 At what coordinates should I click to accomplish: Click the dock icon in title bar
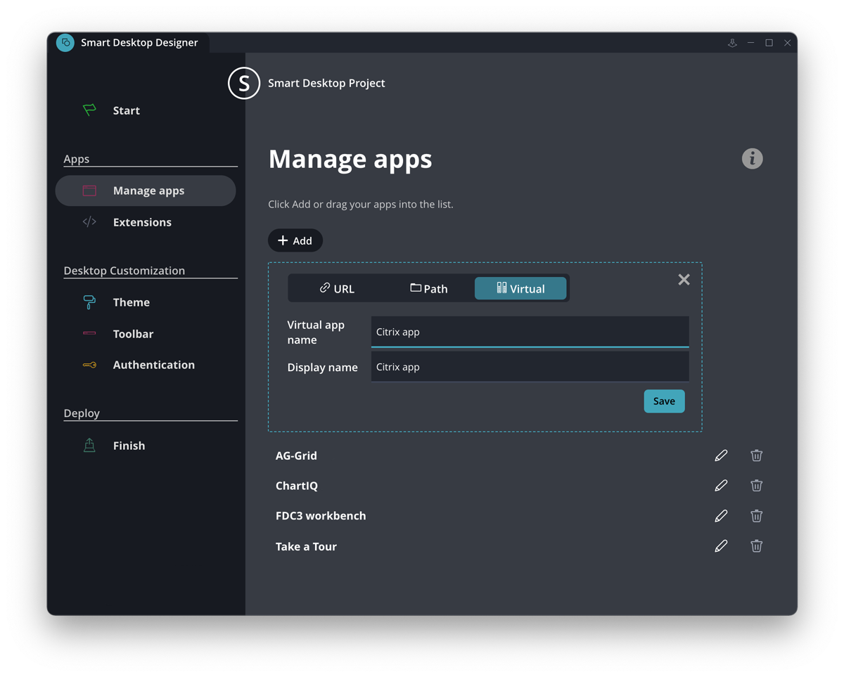pyautogui.click(x=732, y=43)
